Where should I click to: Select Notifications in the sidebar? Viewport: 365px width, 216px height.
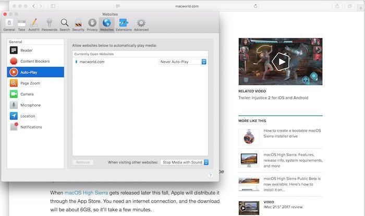pos(35,127)
